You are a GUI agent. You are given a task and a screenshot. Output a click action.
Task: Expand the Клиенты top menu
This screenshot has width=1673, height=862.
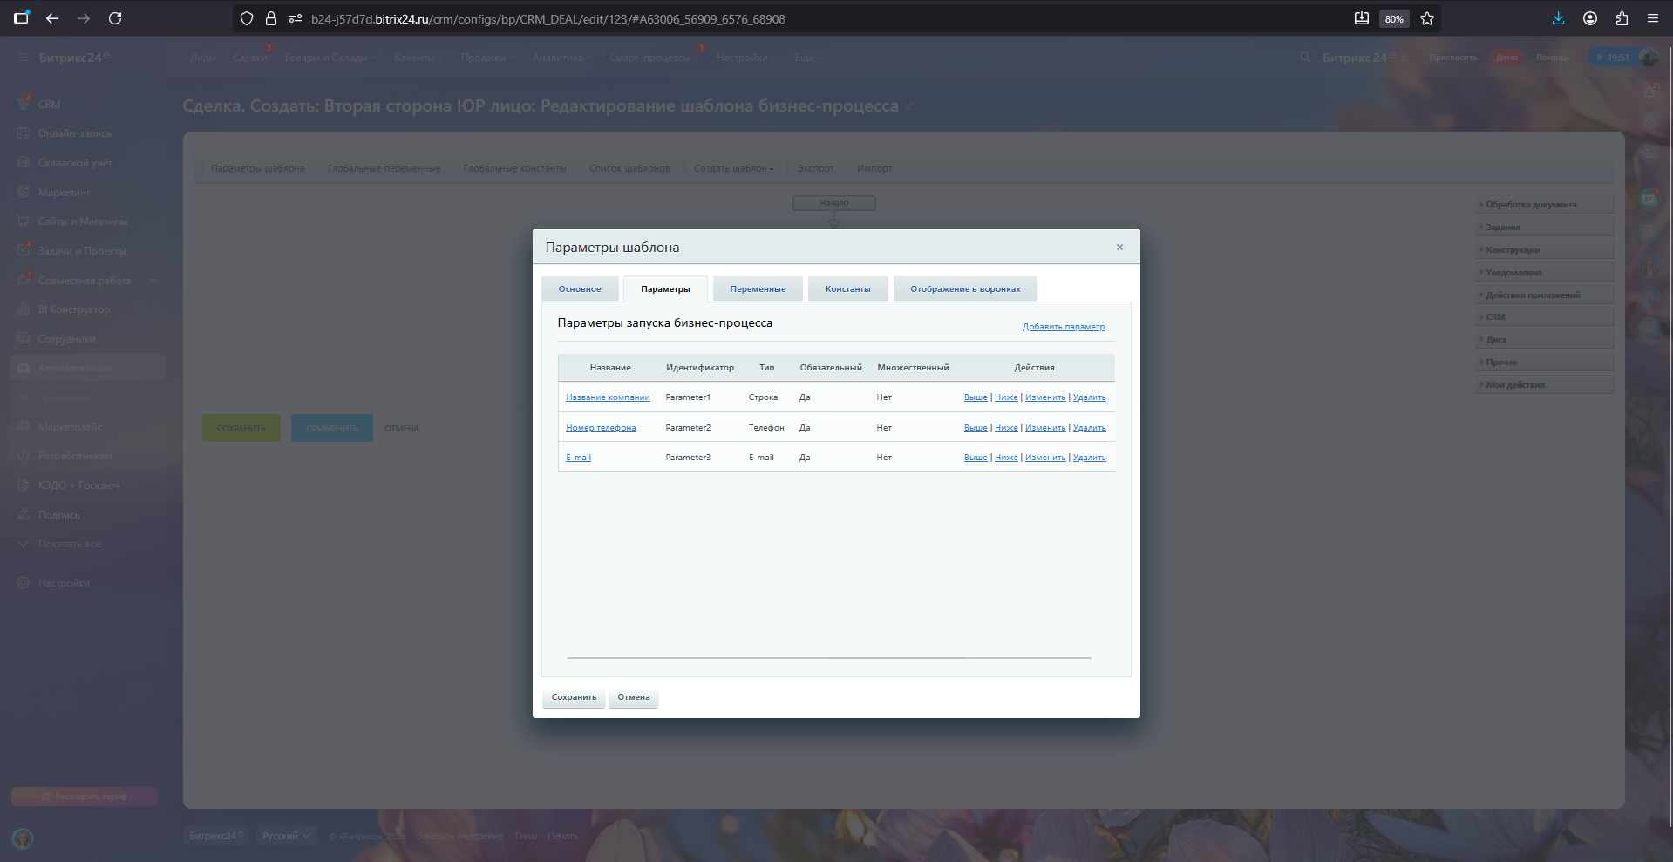point(418,58)
